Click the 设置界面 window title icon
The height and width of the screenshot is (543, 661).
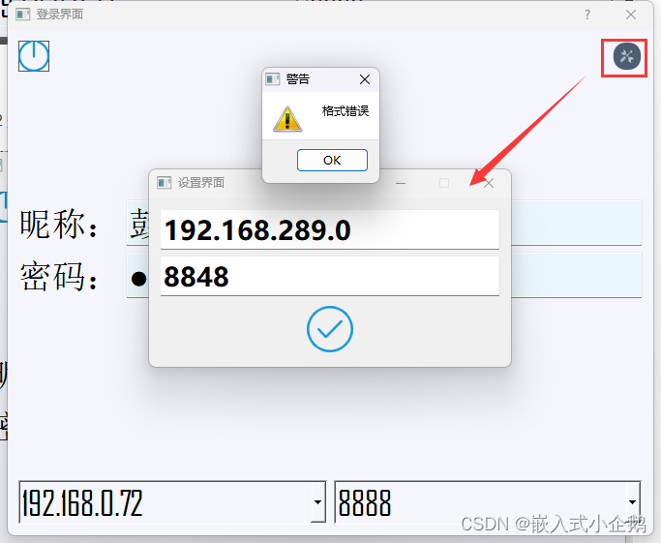pyautogui.click(x=164, y=183)
